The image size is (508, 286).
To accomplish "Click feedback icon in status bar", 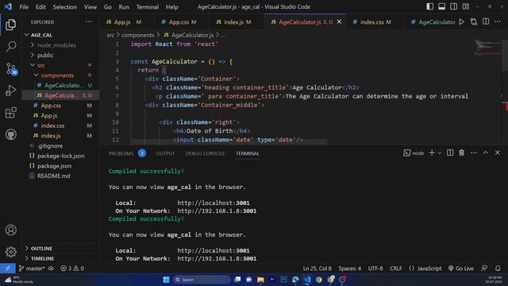I will coord(484,269).
